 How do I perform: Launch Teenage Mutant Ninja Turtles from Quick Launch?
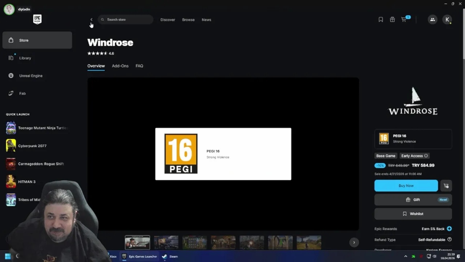pyautogui.click(x=37, y=128)
